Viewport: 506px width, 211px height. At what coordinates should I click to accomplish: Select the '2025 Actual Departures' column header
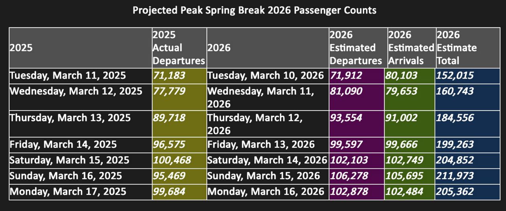click(x=179, y=48)
